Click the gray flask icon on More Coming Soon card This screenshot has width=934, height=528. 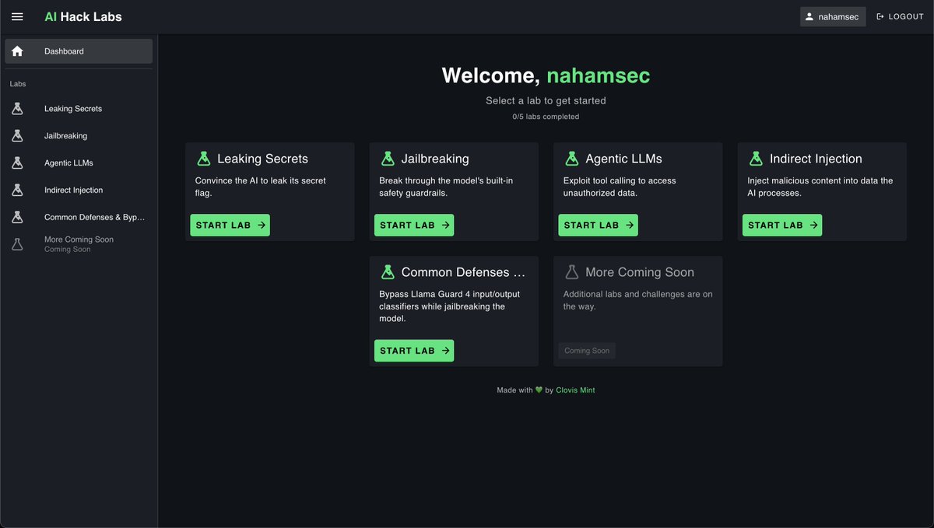click(x=571, y=272)
